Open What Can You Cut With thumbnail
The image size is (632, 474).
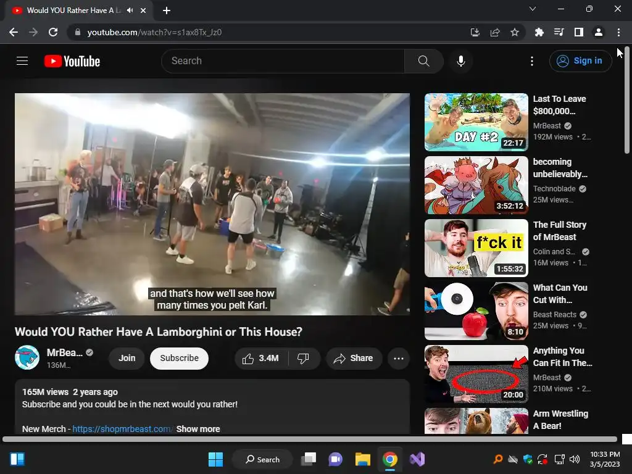point(476,311)
